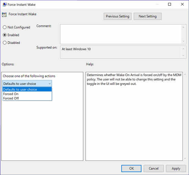Image resolution: width=189 pixels, height=175 pixels.
Task: Go to Previous Setting
Action: click(x=118, y=16)
